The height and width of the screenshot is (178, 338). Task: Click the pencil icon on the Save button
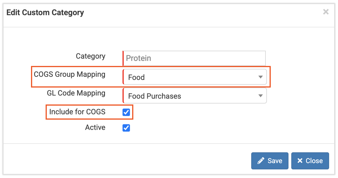pos(261,160)
